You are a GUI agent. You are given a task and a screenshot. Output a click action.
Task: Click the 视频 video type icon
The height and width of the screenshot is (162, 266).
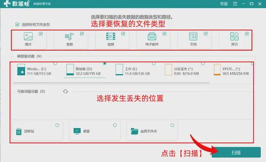pos(110,36)
